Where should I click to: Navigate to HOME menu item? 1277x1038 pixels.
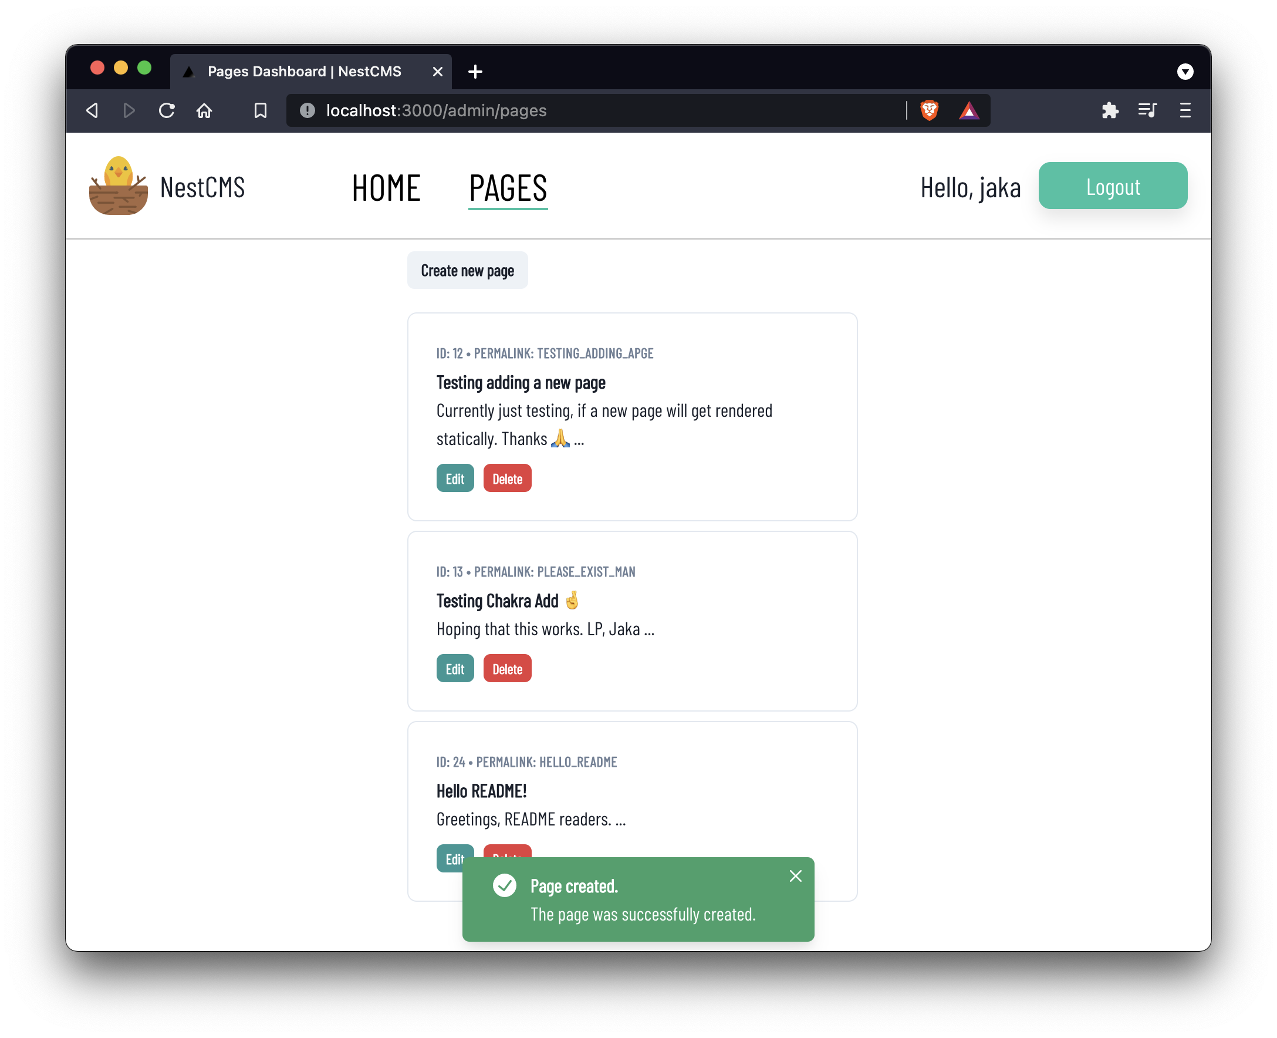386,188
